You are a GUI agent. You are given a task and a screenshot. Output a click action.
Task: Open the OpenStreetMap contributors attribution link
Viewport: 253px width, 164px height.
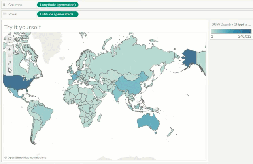coord(27,158)
